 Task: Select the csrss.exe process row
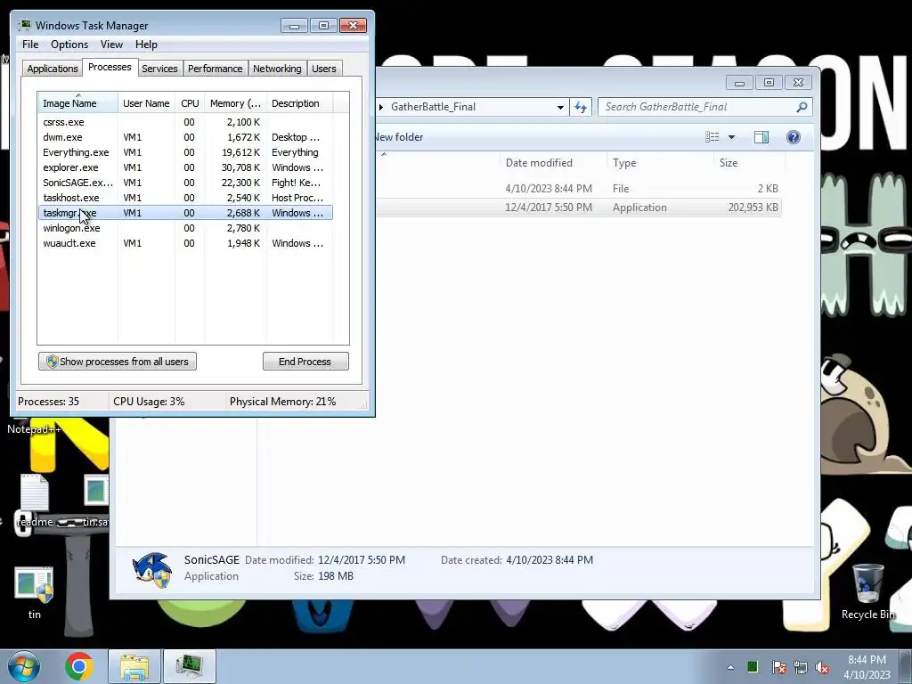(185, 122)
